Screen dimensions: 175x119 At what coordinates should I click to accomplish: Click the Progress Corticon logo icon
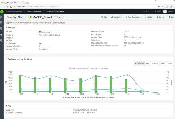coord(2,12)
